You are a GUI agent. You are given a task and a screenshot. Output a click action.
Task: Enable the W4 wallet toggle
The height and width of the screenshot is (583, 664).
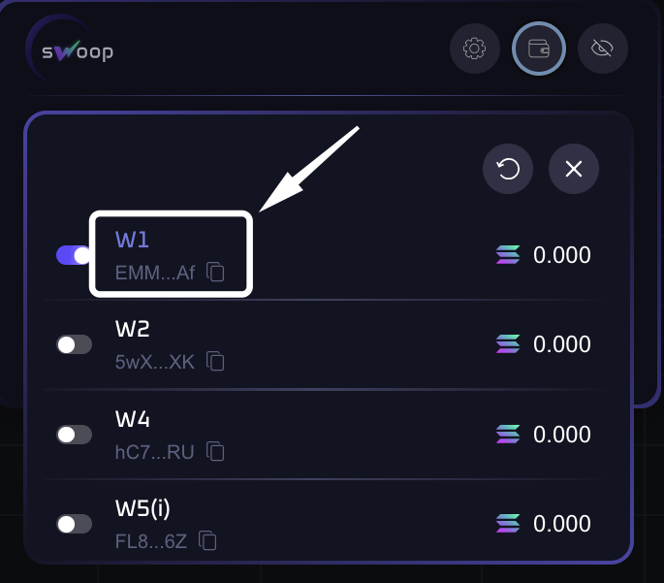75,435
